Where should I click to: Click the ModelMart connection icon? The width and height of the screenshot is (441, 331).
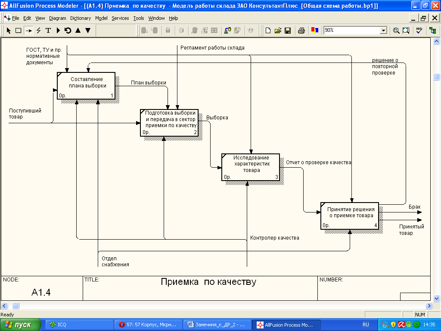(x=227, y=31)
